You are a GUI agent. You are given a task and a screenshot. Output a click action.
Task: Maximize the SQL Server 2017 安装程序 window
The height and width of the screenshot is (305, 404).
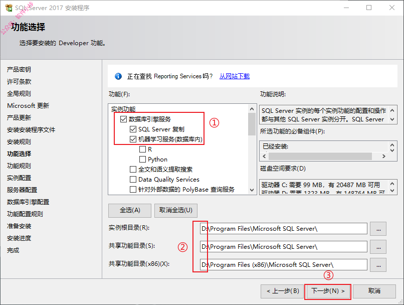pos(369,8)
